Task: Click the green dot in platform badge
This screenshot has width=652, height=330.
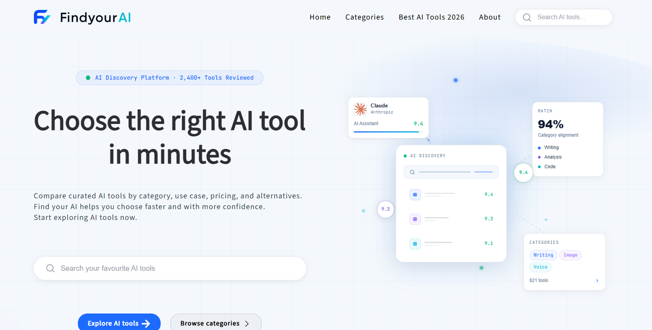Action: coord(88,78)
